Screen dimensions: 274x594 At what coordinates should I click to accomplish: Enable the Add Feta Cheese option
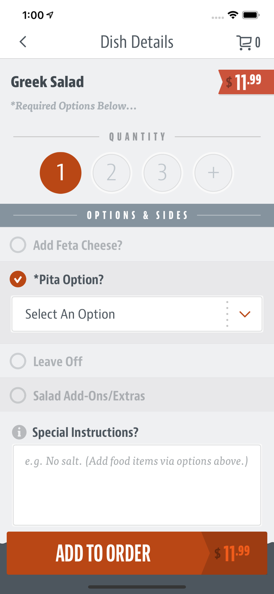click(18, 245)
